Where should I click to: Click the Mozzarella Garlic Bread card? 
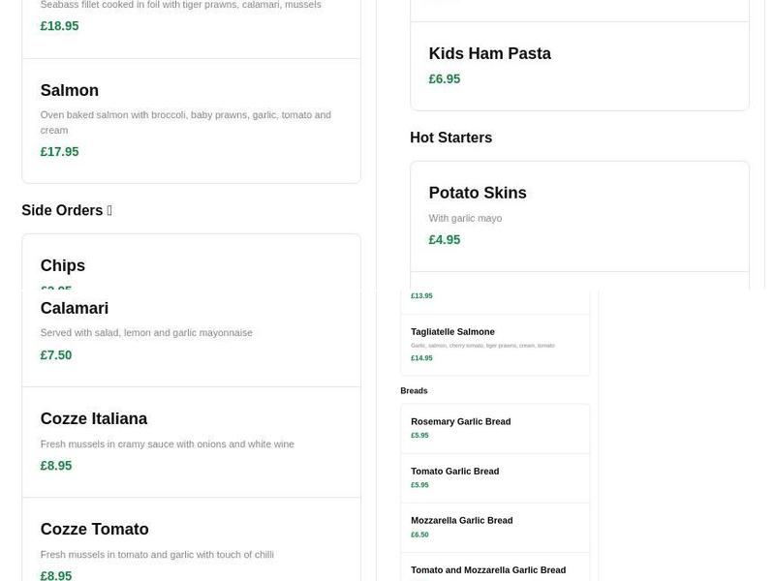tap(495, 527)
